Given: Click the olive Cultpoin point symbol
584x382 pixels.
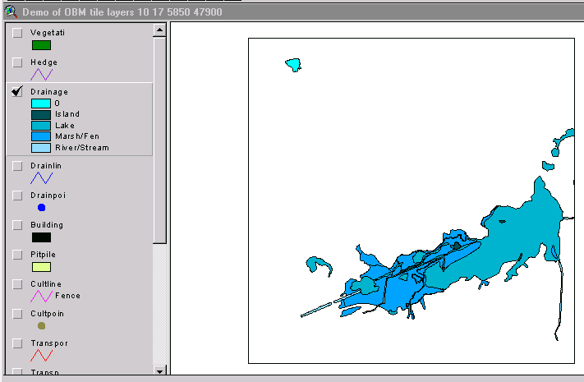Looking at the screenshot, I should click(41, 325).
